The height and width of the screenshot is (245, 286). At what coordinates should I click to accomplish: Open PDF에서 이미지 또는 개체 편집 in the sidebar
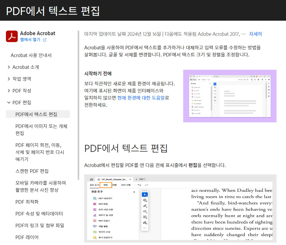41,129
